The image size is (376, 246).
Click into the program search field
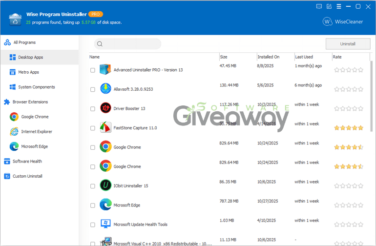click(127, 44)
